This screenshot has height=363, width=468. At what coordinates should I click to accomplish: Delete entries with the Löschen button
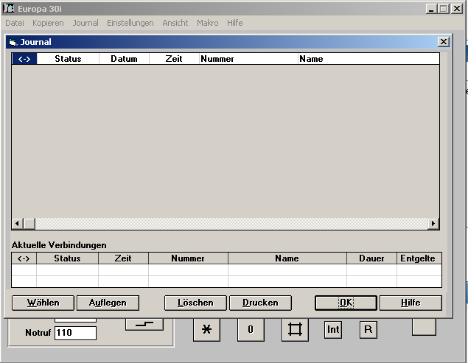click(x=195, y=303)
